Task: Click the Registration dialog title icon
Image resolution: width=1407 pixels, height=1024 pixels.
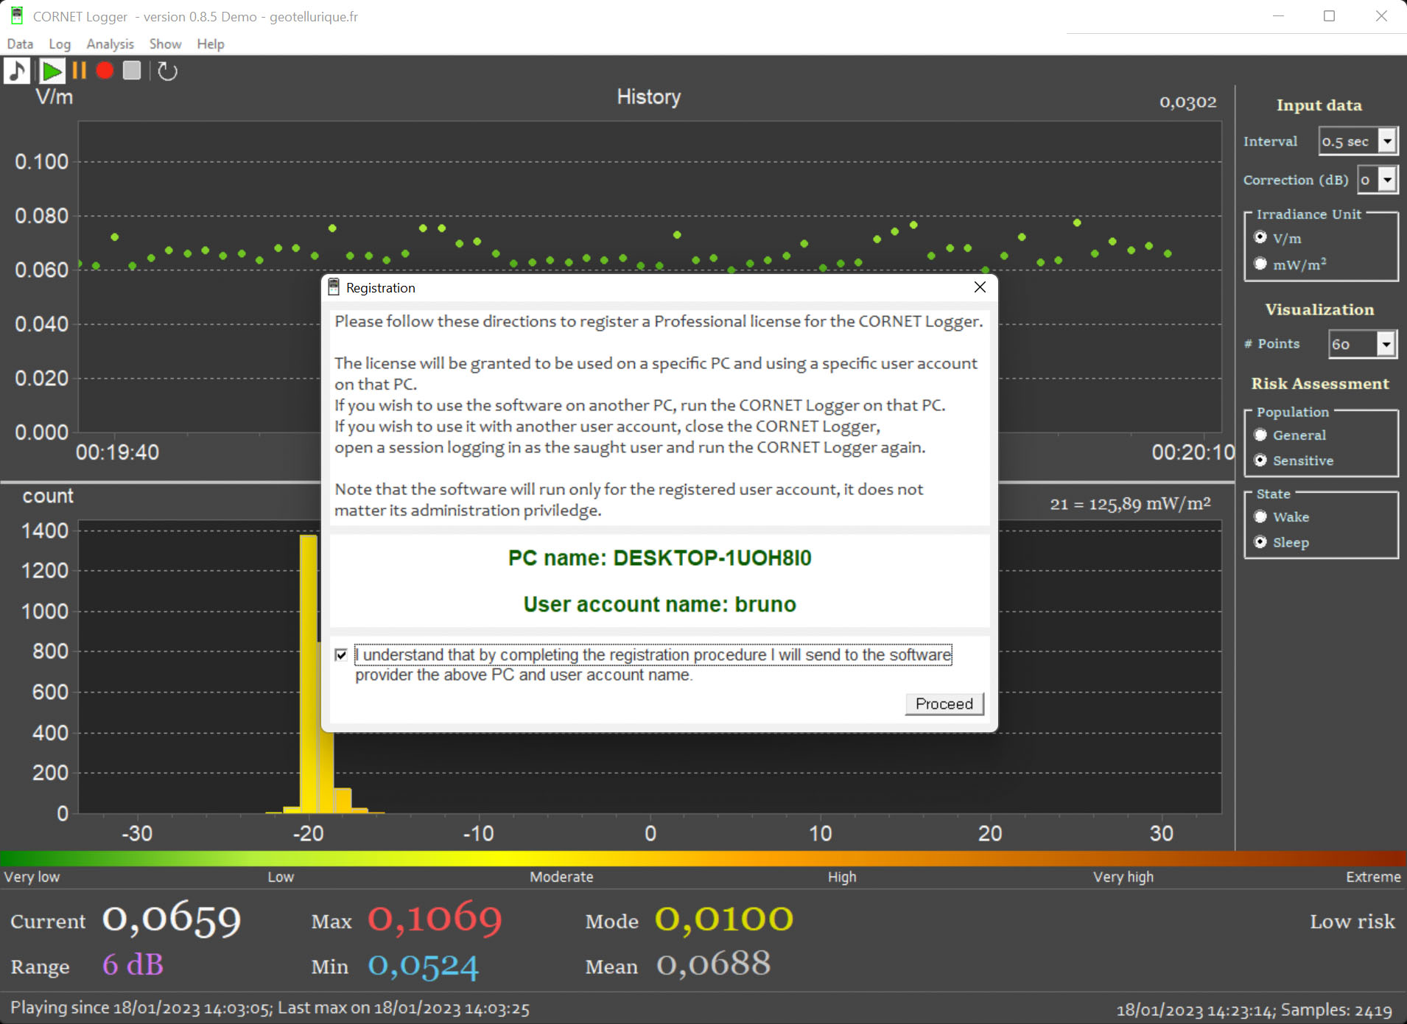Action: point(334,287)
